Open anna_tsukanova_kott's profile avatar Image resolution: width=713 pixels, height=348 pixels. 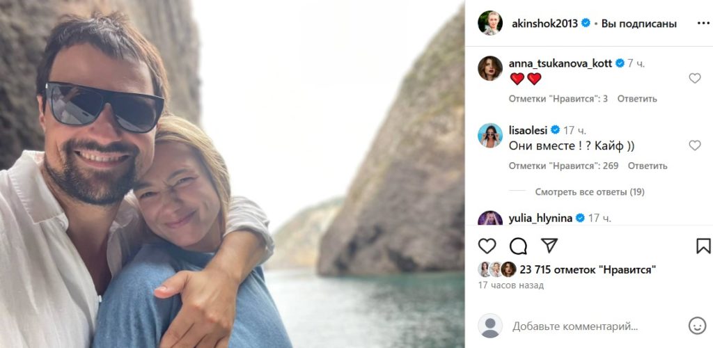click(x=490, y=68)
